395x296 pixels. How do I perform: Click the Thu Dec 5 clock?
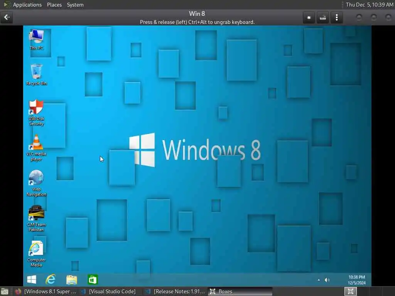(369, 5)
